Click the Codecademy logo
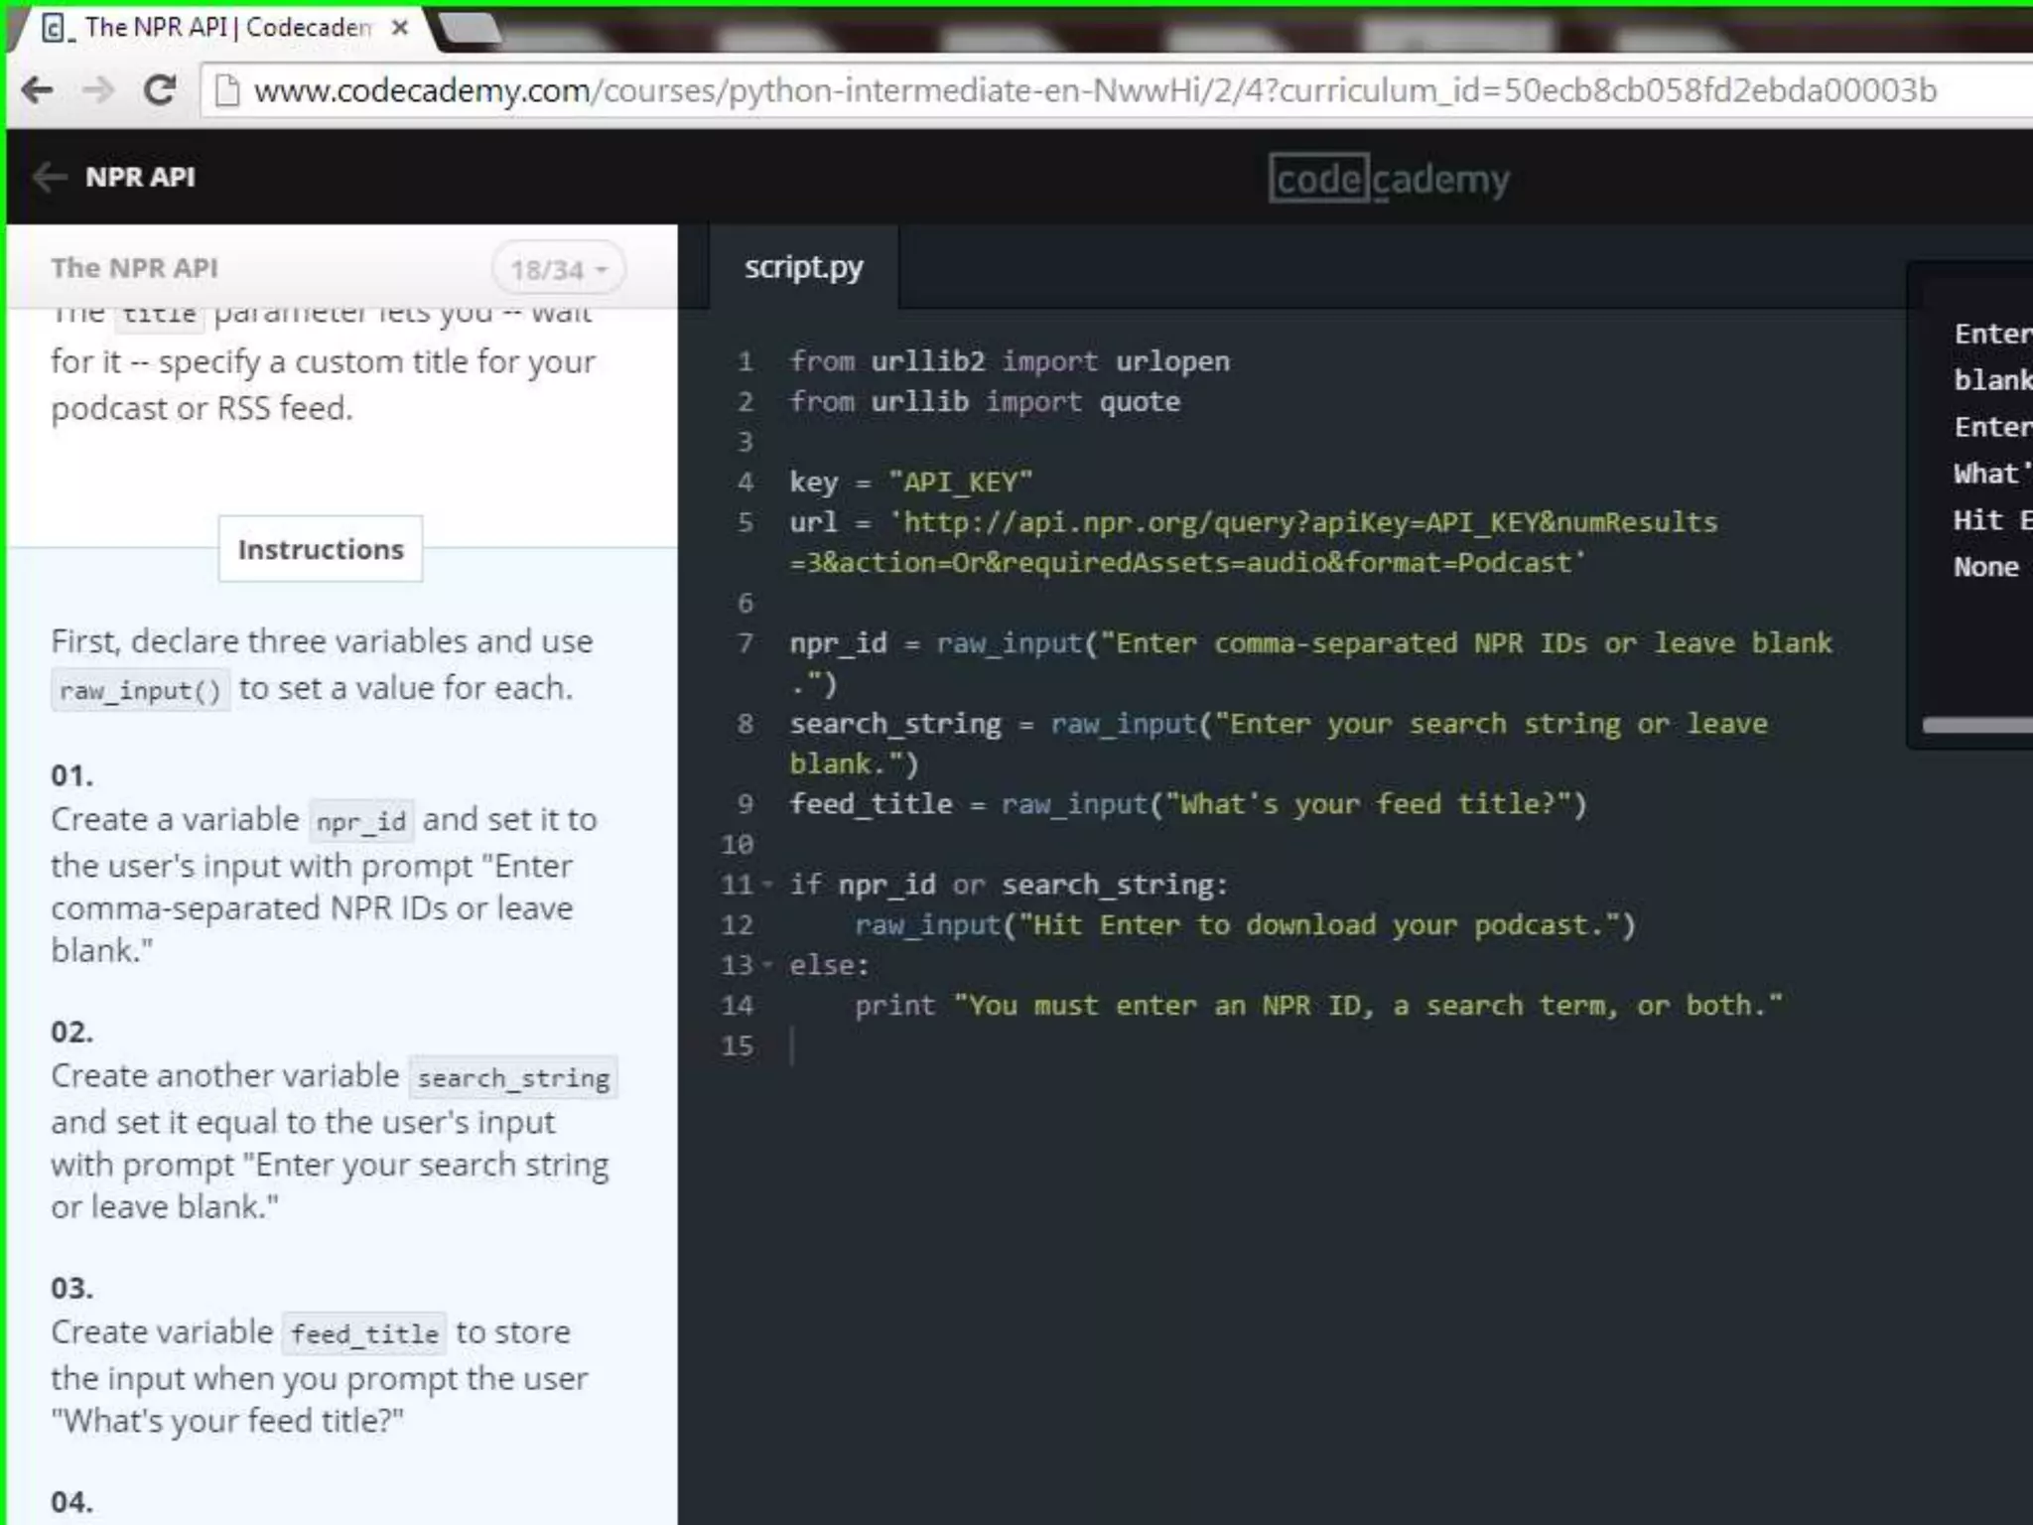The height and width of the screenshot is (1525, 2033). 1389,179
